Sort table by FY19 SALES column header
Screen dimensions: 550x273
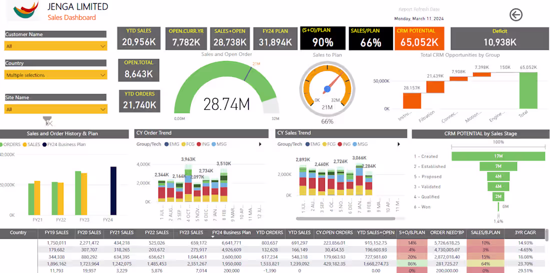[57, 232]
